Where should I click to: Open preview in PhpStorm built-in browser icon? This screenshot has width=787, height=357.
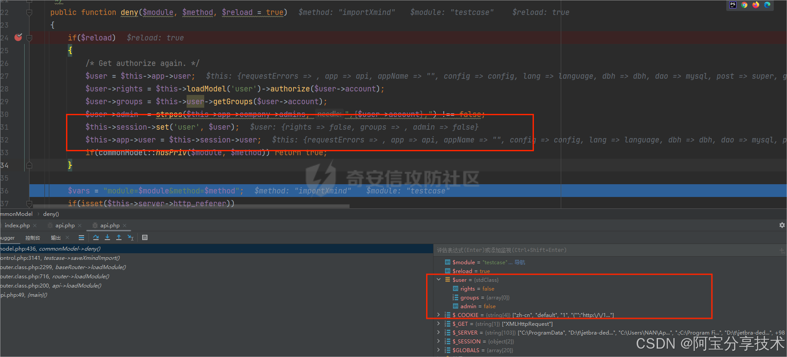point(733,5)
